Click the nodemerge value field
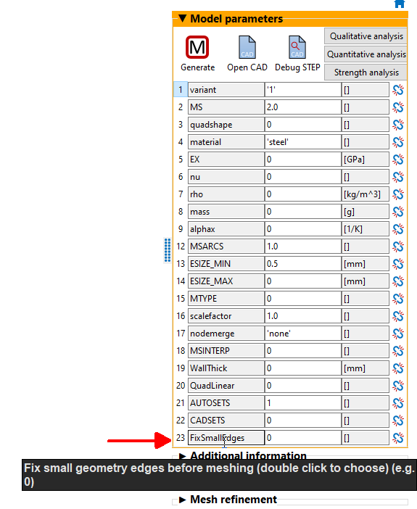This screenshot has width=417, height=509. (x=302, y=334)
